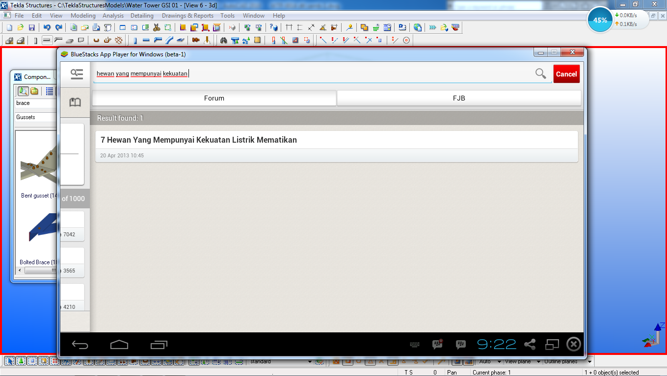
Task: Click New model icon in Tekla toolbar
Action: [x=9, y=28]
